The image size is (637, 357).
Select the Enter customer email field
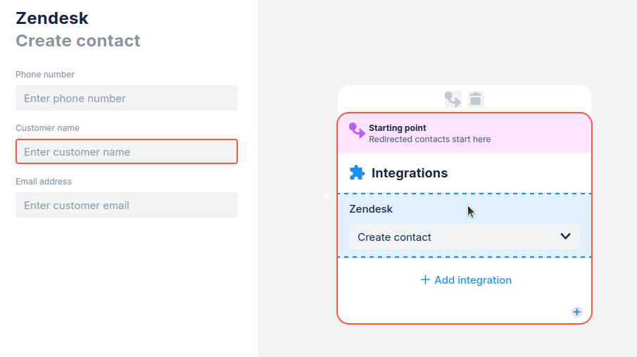[x=127, y=206]
